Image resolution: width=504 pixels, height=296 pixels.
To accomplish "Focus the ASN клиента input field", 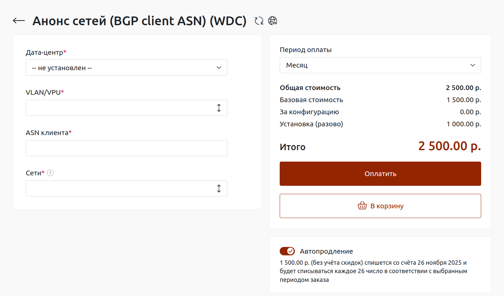I will [x=126, y=148].
